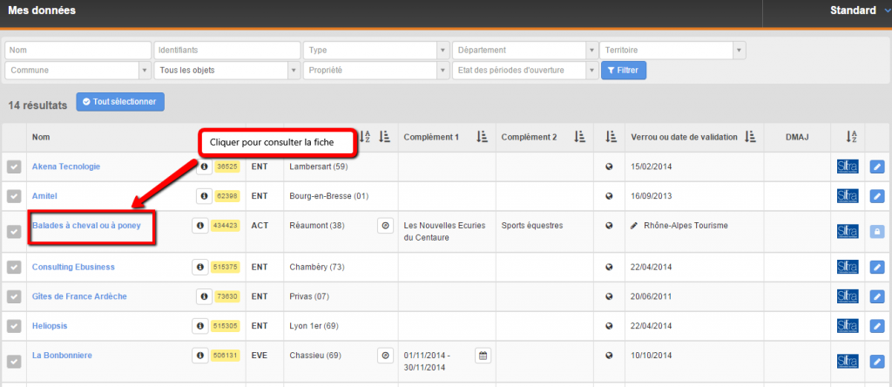Edit Consulting Ebusiness with pencil button
Image resolution: width=892 pixels, height=387 pixels.
click(x=877, y=268)
